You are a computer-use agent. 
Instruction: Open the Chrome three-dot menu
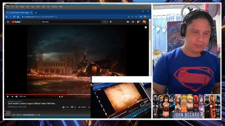click(x=148, y=17)
